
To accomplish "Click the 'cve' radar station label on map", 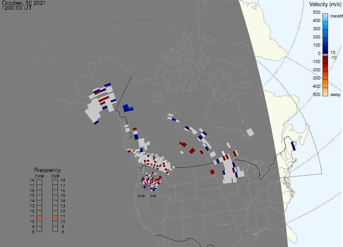I will coord(153,196).
